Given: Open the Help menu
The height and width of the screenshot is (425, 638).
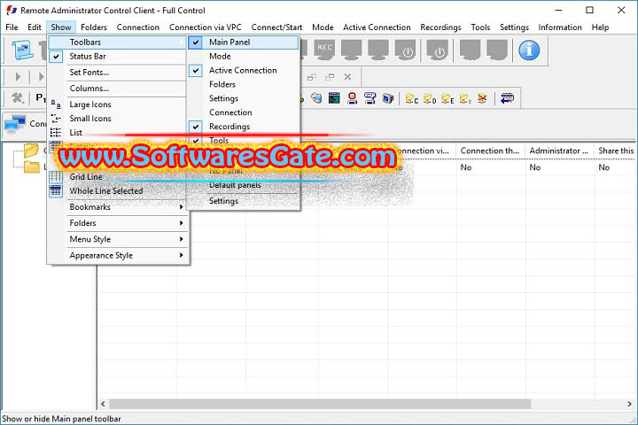Looking at the screenshot, I should pyautogui.click(x=600, y=27).
